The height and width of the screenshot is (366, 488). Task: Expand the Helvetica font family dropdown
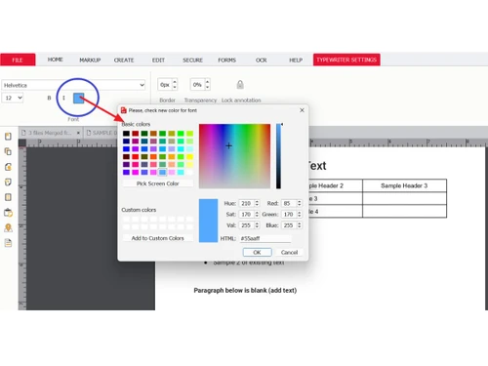click(142, 85)
